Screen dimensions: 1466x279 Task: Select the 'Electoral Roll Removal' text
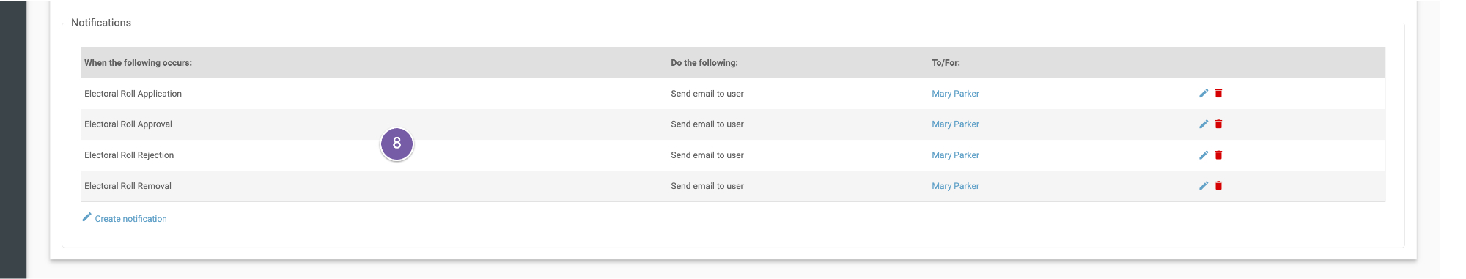(x=128, y=186)
